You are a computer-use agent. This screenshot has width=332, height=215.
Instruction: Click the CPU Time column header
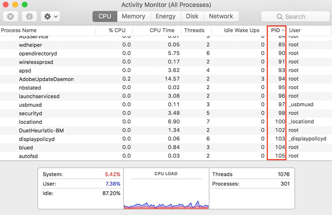click(x=162, y=31)
